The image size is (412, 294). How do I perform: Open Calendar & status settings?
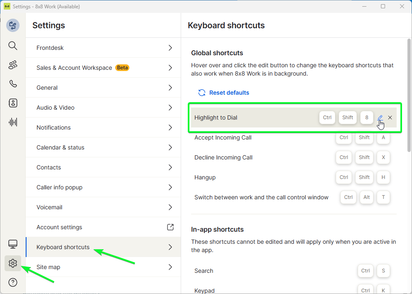coord(103,147)
